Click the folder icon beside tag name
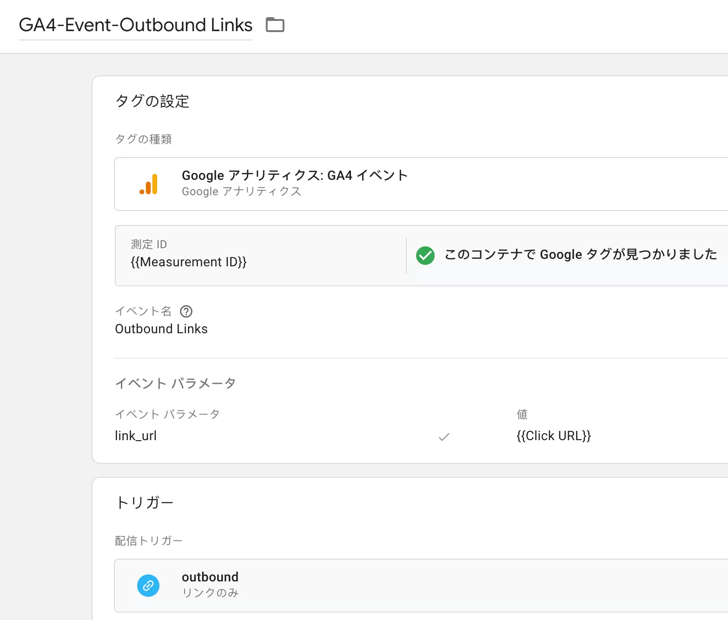 pyautogui.click(x=275, y=25)
